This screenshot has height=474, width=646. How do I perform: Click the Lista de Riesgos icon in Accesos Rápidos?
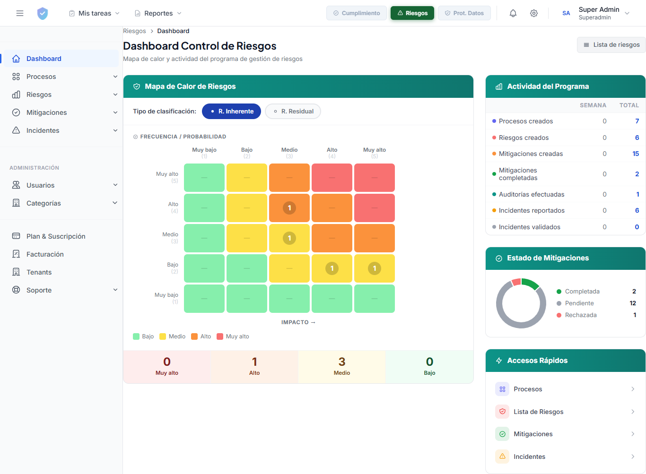502,411
